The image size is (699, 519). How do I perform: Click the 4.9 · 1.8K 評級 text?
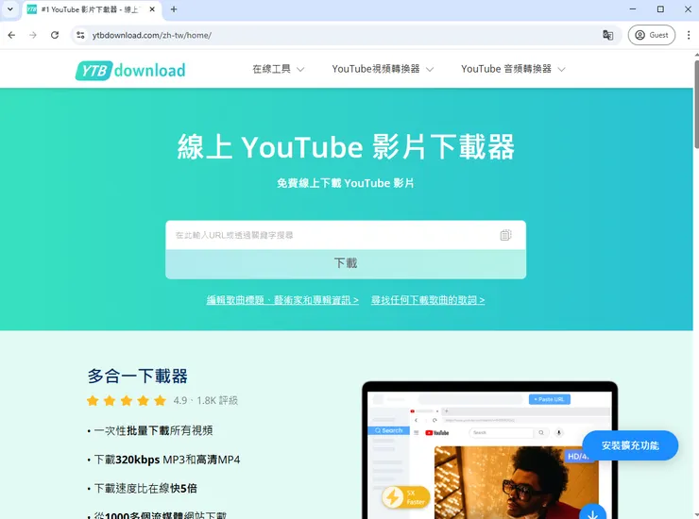(206, 400)
